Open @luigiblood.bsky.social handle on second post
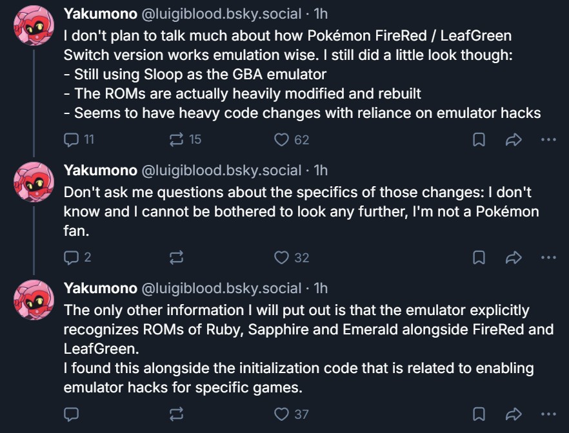 coord(221,170)
